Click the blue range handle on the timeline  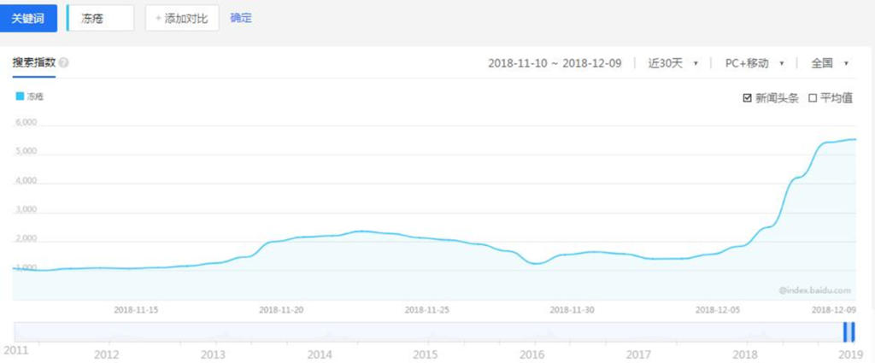point(849,331)
